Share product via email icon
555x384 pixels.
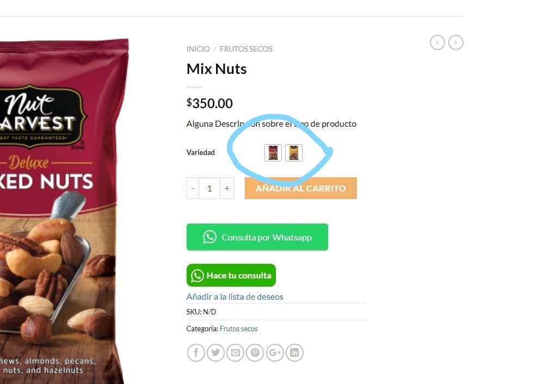coord(236,352)
